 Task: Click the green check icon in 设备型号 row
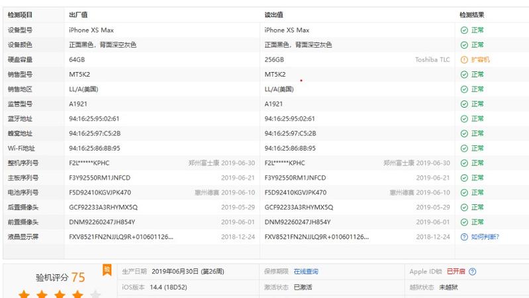click(x=464, y=30)
